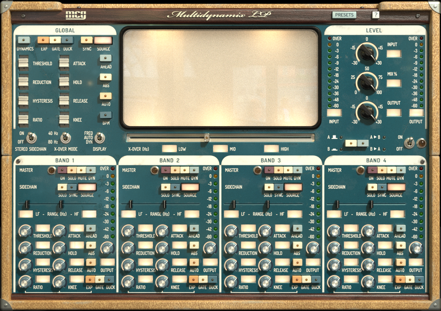Click Band 3 KNEE knob

pos(265,282)
